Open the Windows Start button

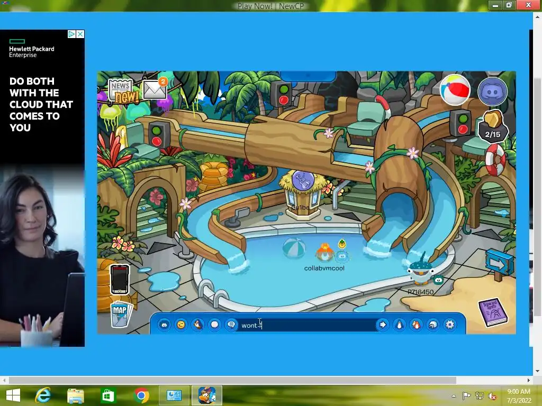[x=13, y=395]
